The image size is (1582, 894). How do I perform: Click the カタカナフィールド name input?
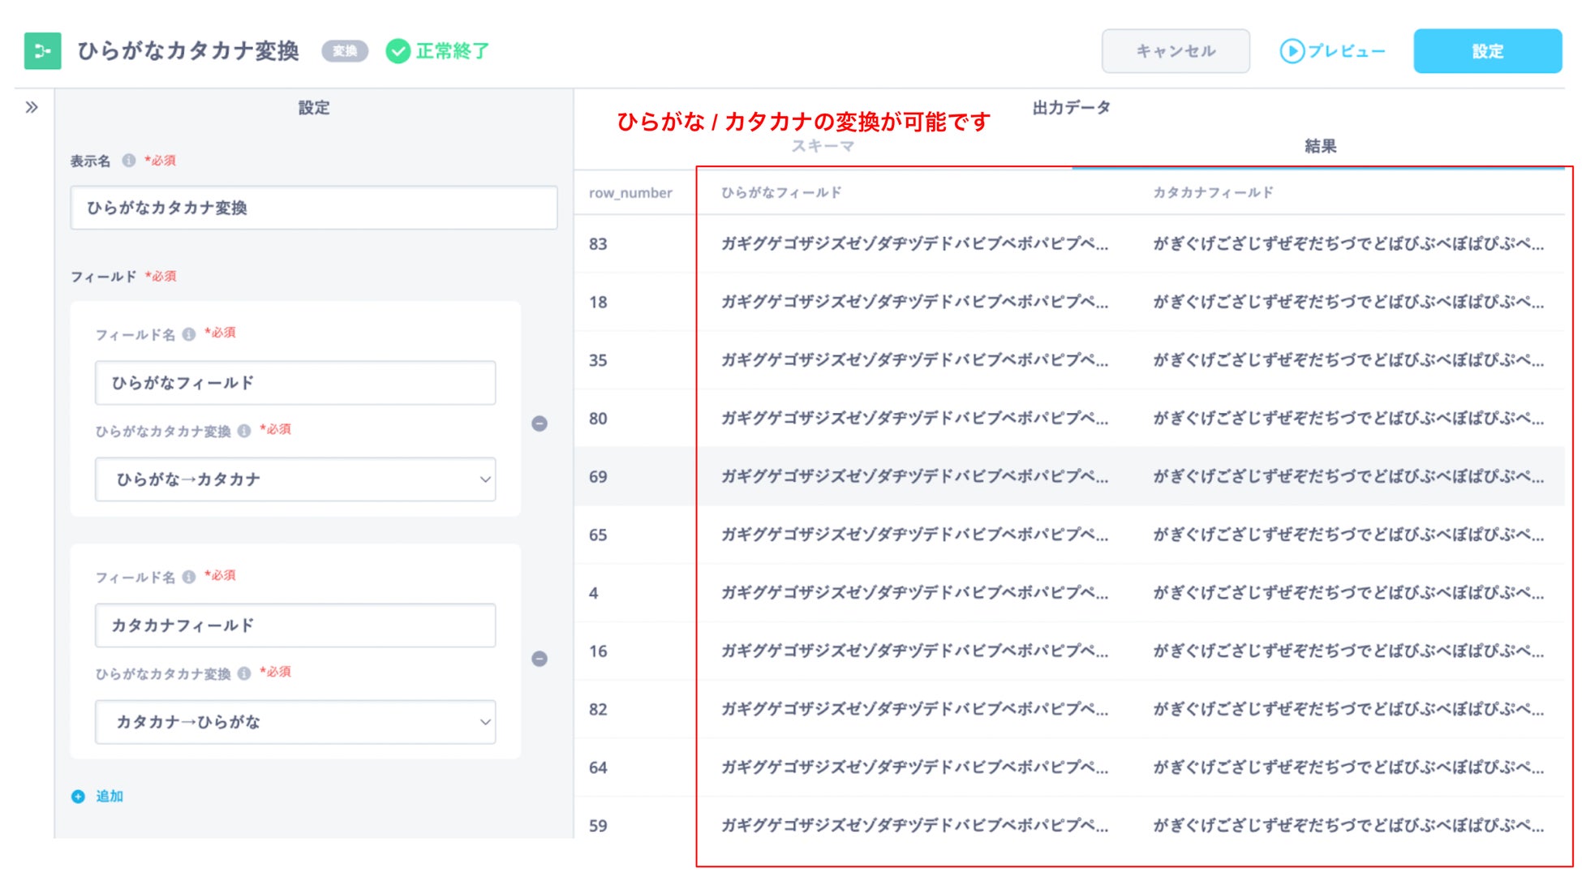pos(295,625)
